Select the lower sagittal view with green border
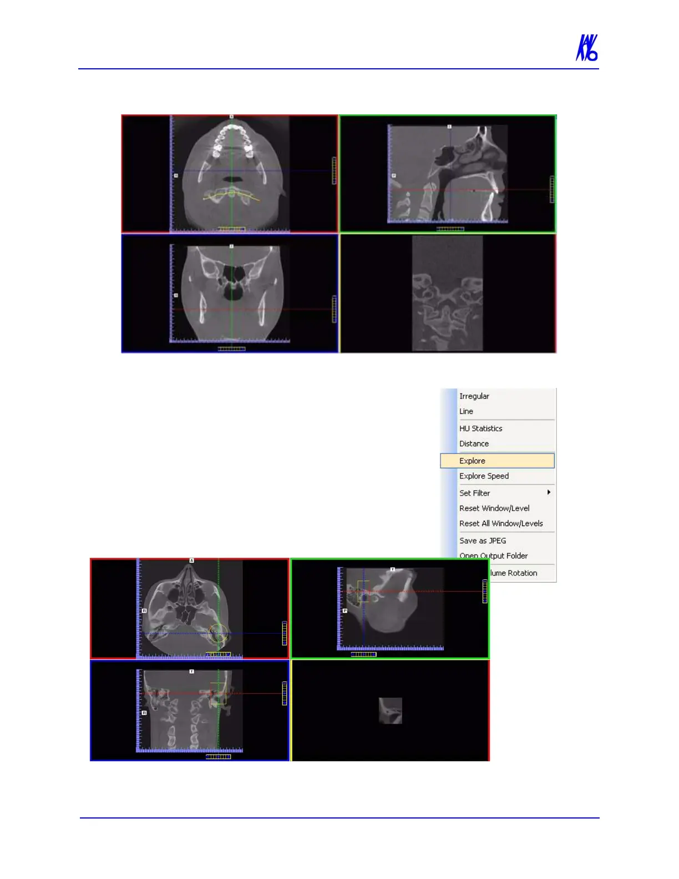 pos(390,609)
